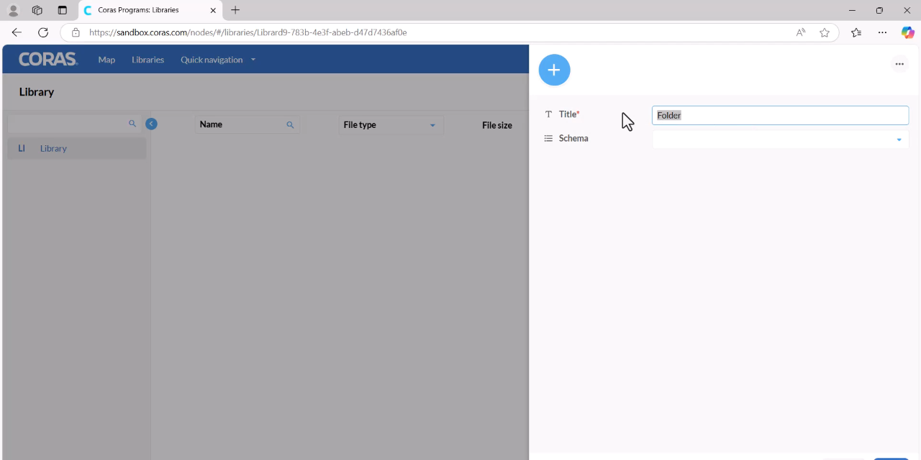Click the left sidebar search magnifier icon

coord(132,124)
